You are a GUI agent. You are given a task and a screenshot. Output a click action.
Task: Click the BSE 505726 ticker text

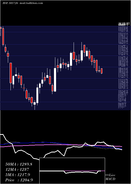coord(10,3)
